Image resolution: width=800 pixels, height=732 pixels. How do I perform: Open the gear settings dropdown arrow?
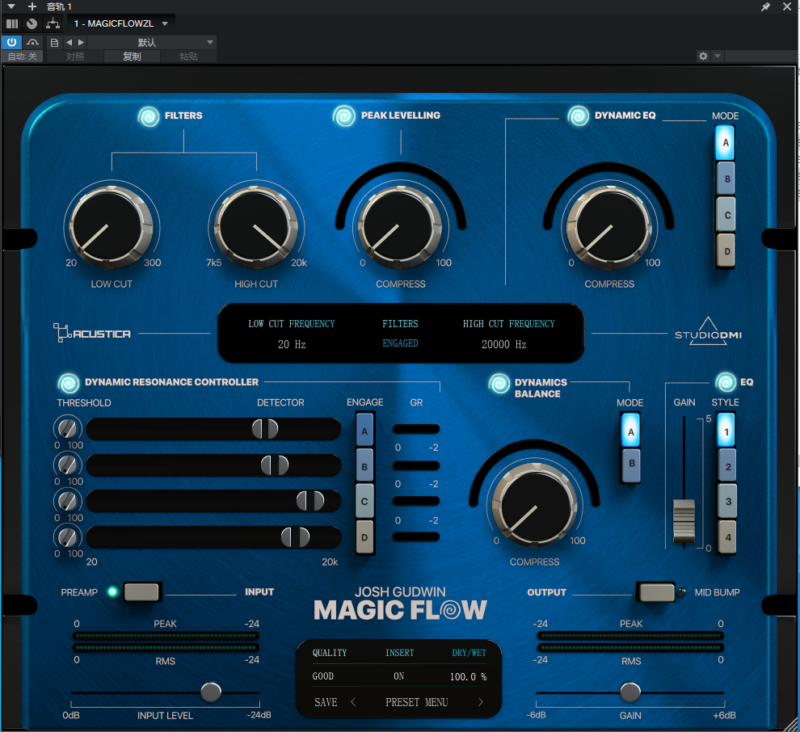click(x=718, y=57)
